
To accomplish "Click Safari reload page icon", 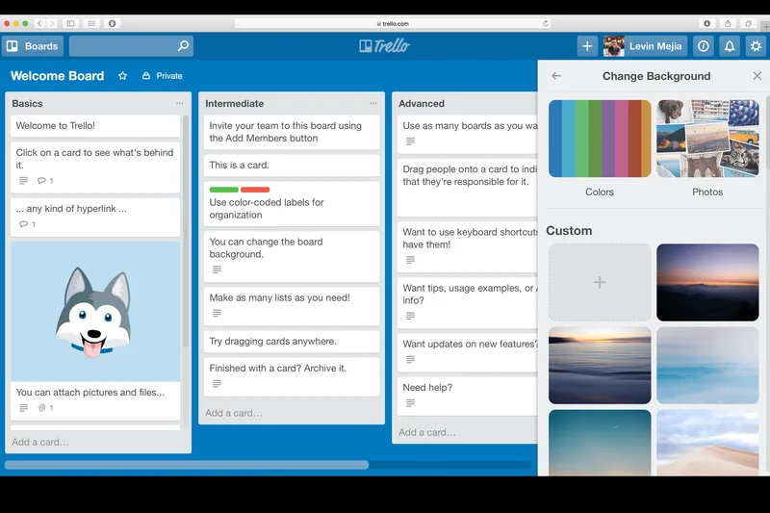I will [x=545, y=23].
